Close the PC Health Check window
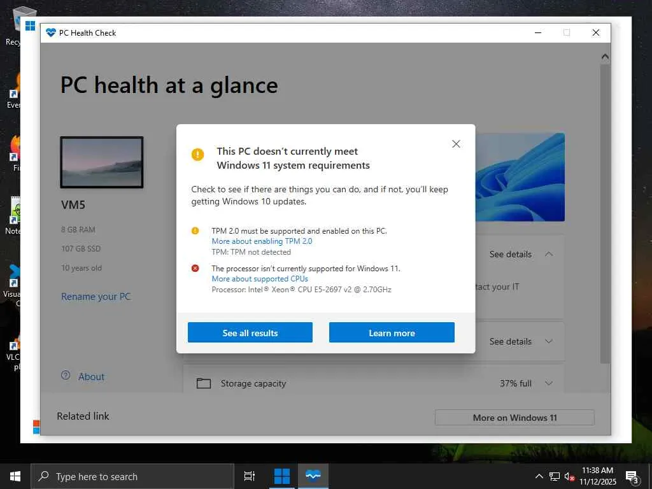Viewport: 652px width, 489px height. tap(596, 33)
